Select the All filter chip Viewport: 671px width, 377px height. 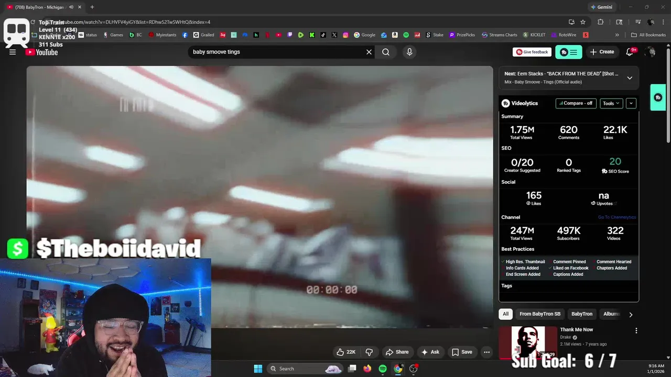(505, 314)
